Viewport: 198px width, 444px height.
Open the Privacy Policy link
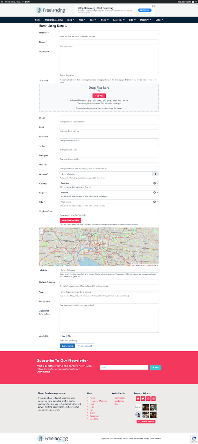(149, 438)
